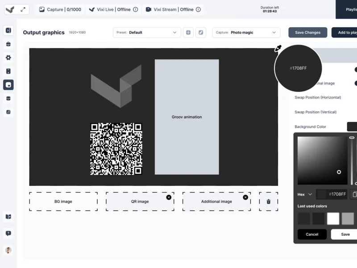Select the Groov animation placeholder on canvas
Image resolution: width=357 pixels, height=268 pixels.
click(x=187, y=117)
